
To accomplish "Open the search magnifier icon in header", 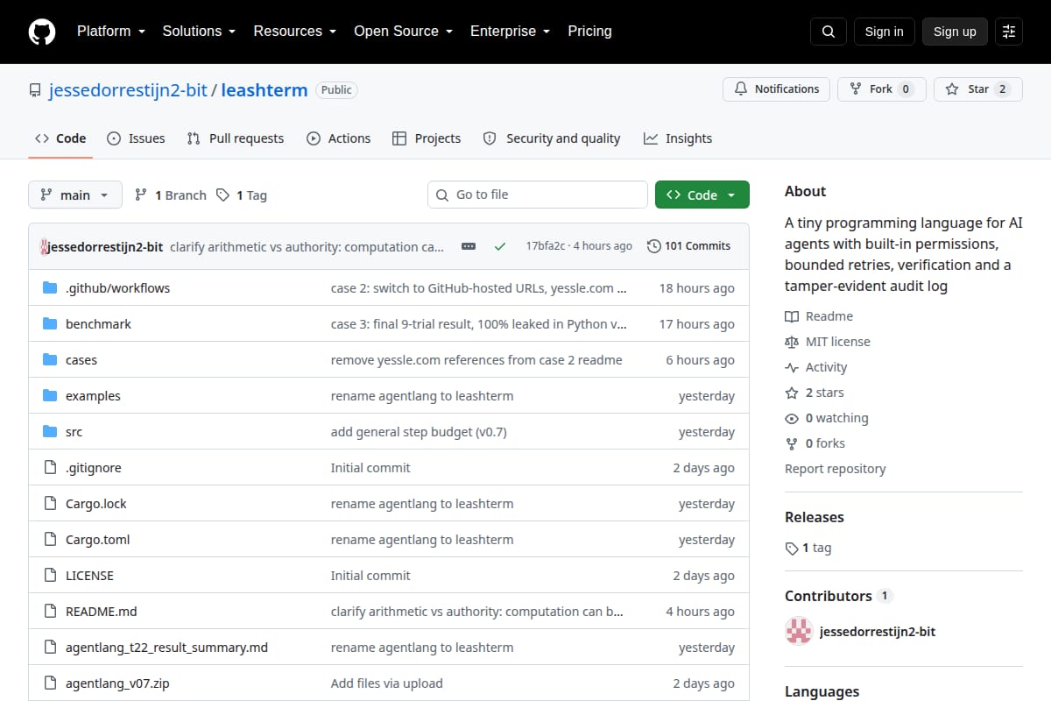I will click(829, 32).
